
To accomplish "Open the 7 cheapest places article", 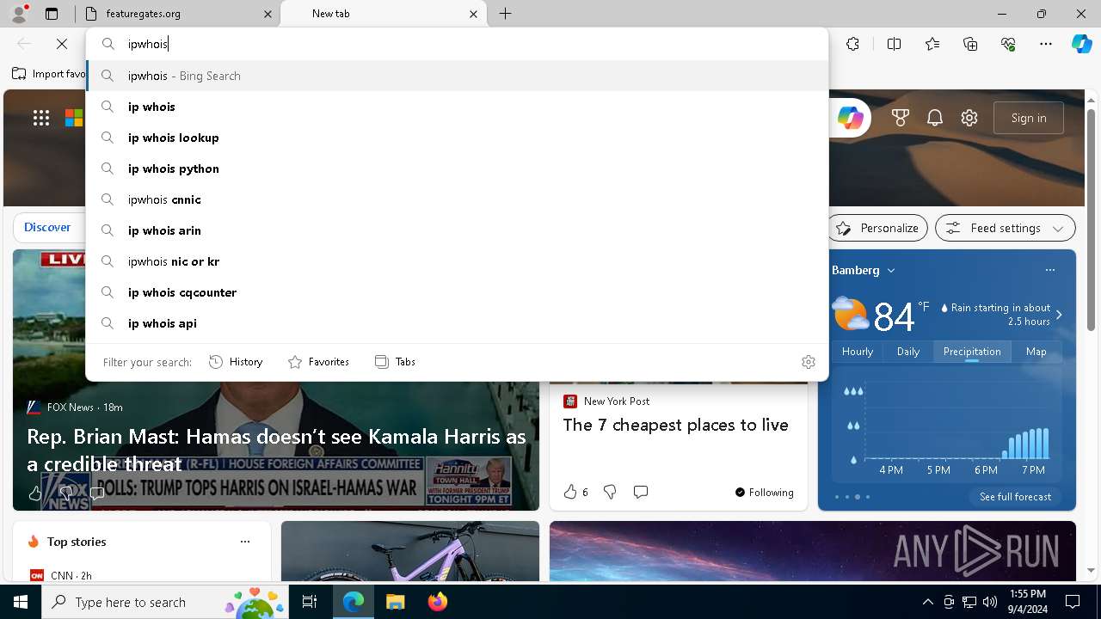I will [675, 425].
